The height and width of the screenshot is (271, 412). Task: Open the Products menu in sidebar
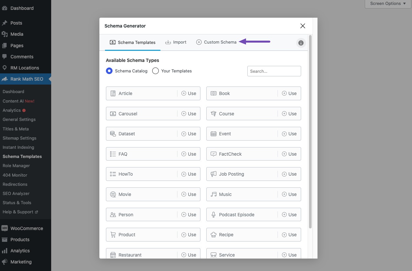pos(20,240)
